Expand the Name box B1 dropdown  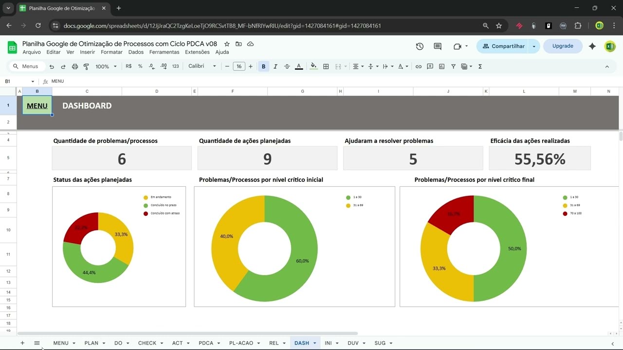(33, 82)
